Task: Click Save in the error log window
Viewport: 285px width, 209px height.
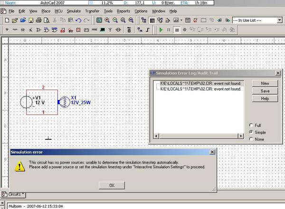Action: [x=265, y=91]
